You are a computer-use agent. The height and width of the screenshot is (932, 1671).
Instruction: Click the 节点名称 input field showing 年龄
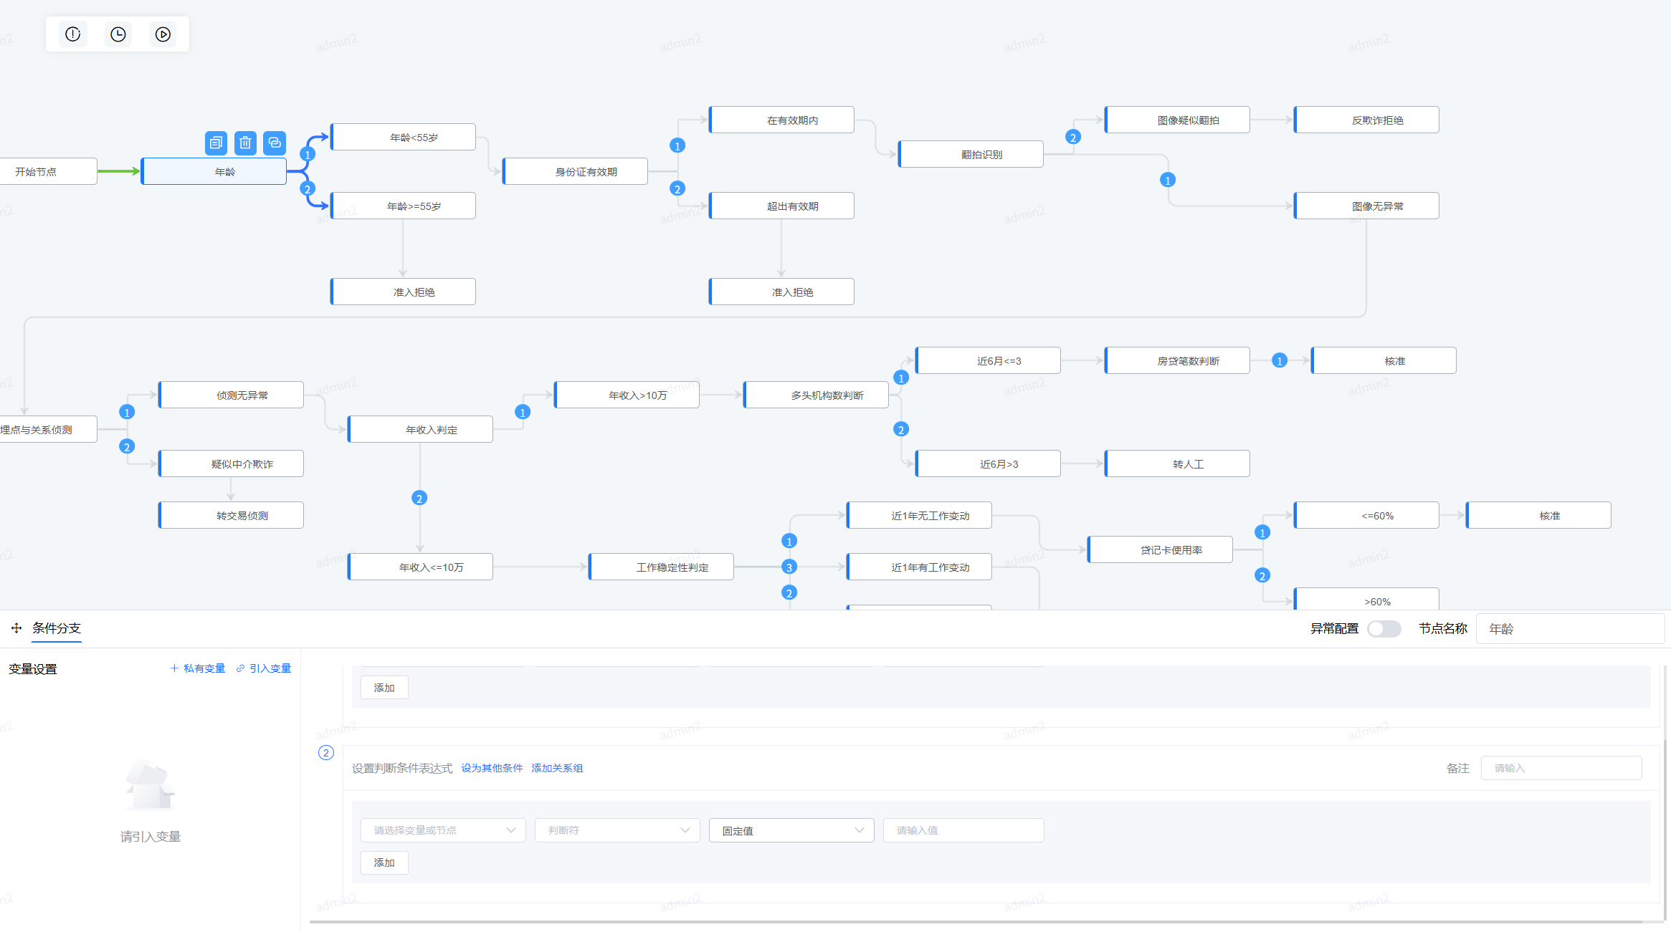click(1570, 628)
